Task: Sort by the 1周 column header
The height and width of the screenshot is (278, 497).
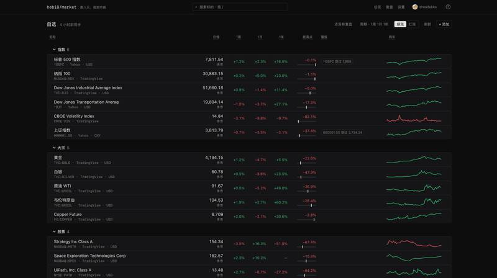Action: (239, 37)
